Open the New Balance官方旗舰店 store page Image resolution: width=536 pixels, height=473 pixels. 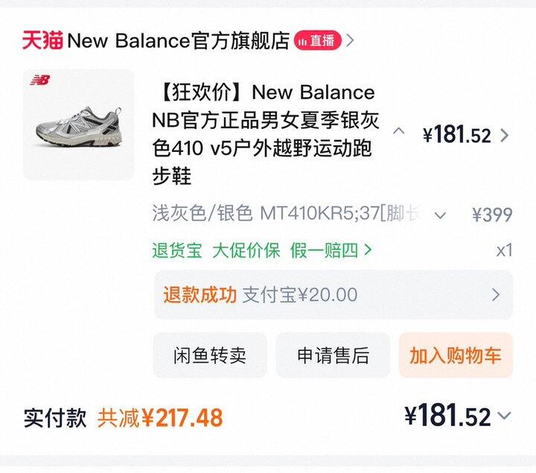[x=178, y=40]
